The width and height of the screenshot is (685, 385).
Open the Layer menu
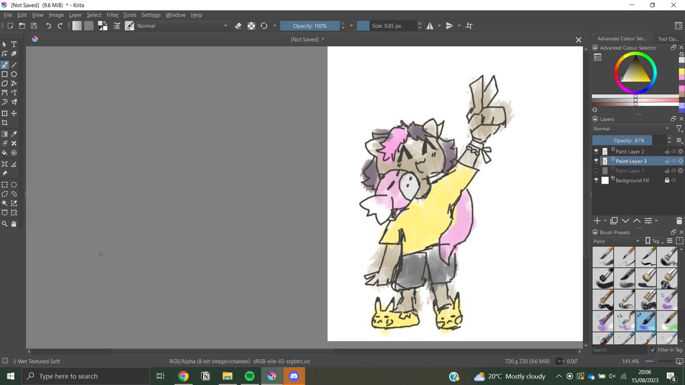75,15
